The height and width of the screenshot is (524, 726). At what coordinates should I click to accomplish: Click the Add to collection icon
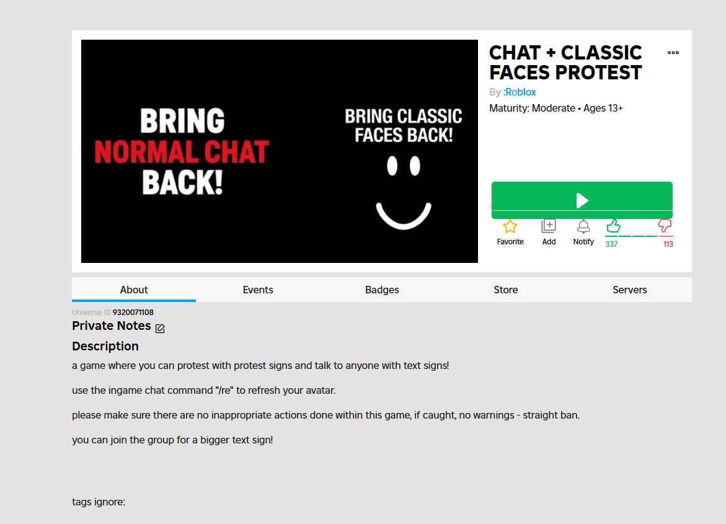[549, 226]
